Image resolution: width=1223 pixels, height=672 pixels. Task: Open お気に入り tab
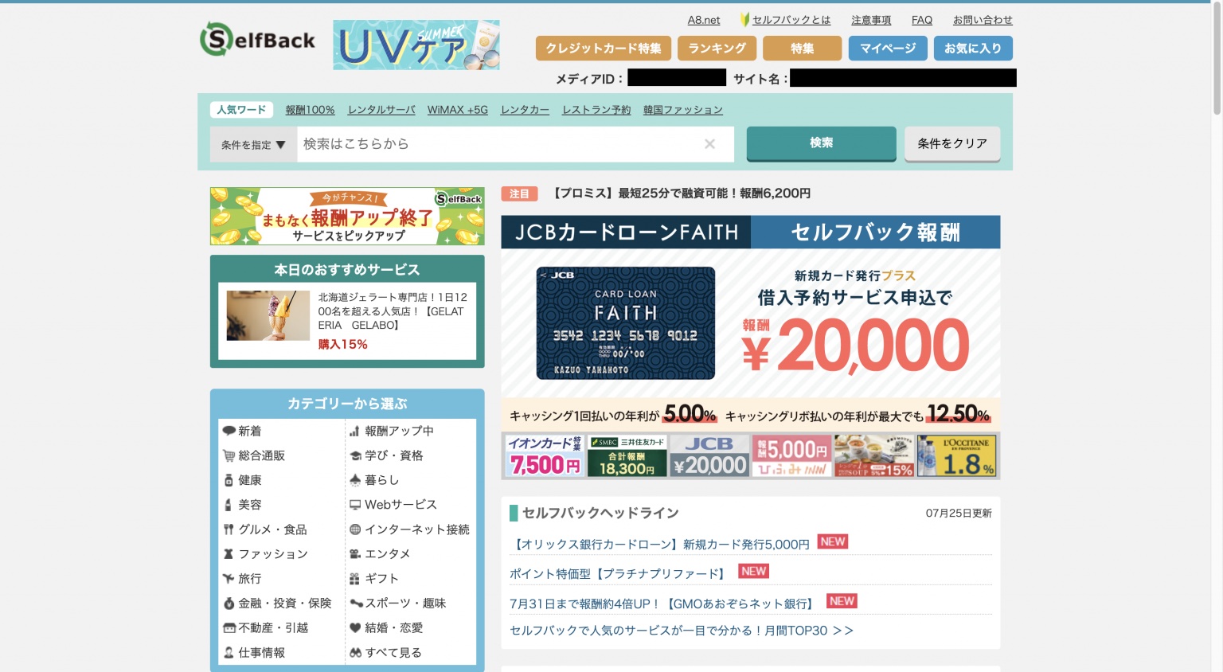coord(973,49)
